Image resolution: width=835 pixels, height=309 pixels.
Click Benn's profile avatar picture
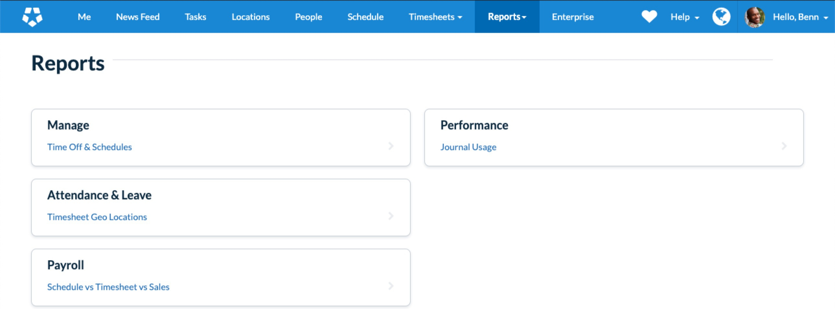[x=755, y=16]
